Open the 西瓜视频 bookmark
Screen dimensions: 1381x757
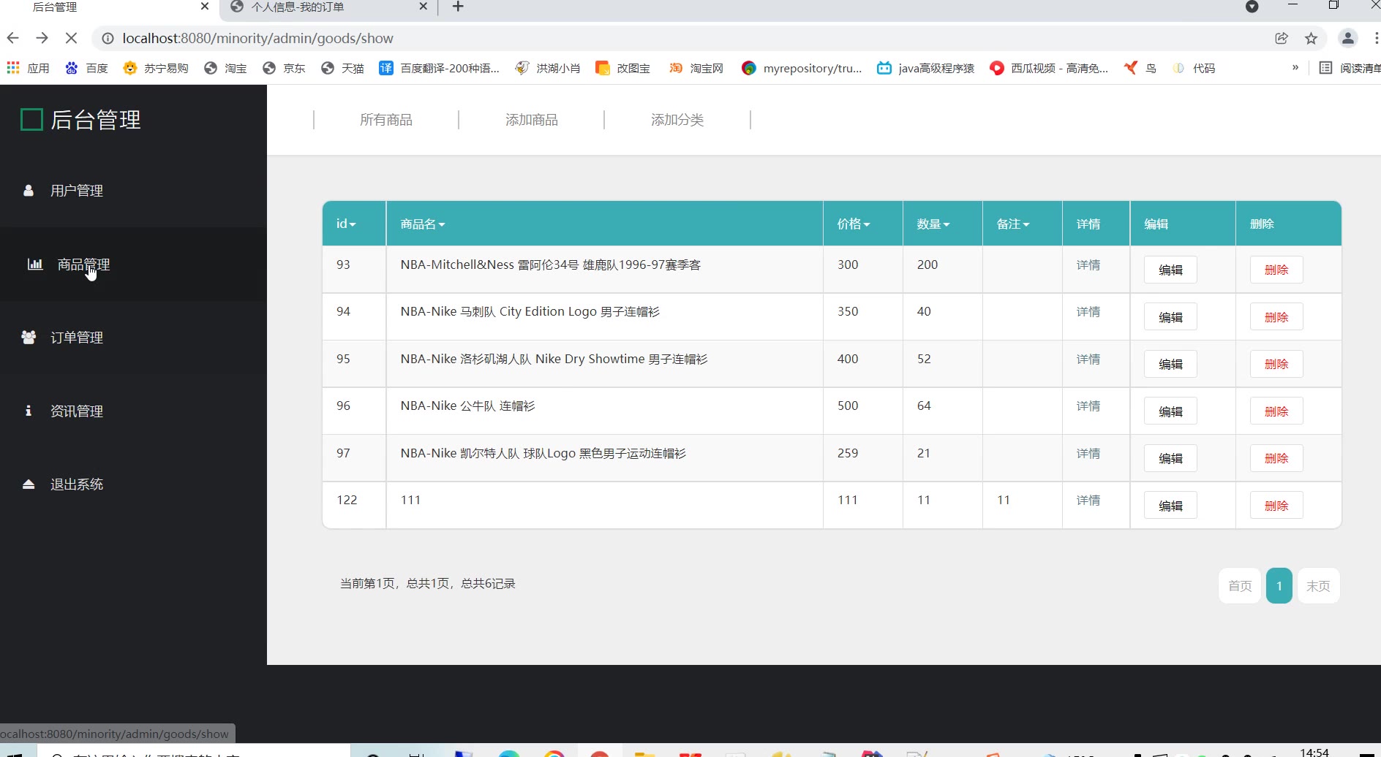pyautogui.click(x=1048, y=68)
